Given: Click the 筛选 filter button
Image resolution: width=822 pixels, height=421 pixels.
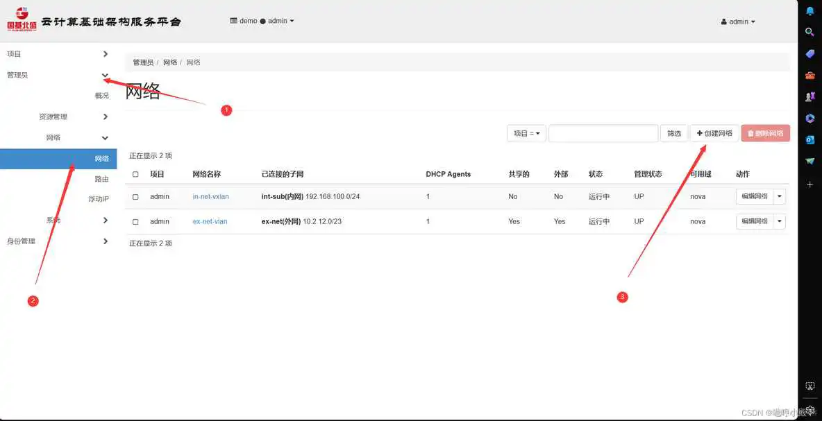Looking at the screenshot, I should click(x=673, y=132).
